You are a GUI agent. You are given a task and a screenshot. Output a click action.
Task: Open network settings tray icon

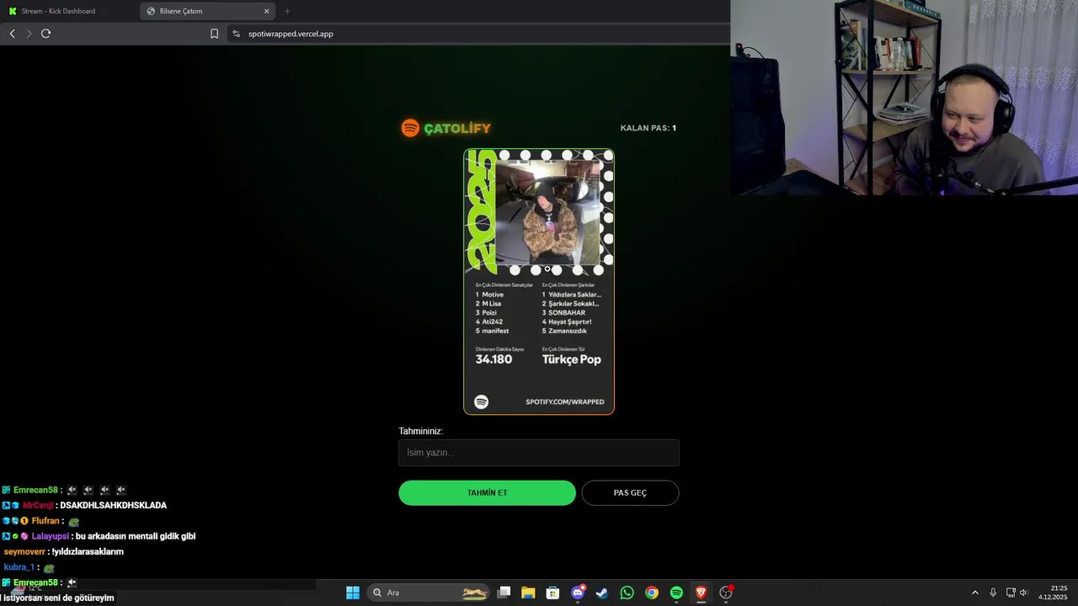click(1011, 593)
